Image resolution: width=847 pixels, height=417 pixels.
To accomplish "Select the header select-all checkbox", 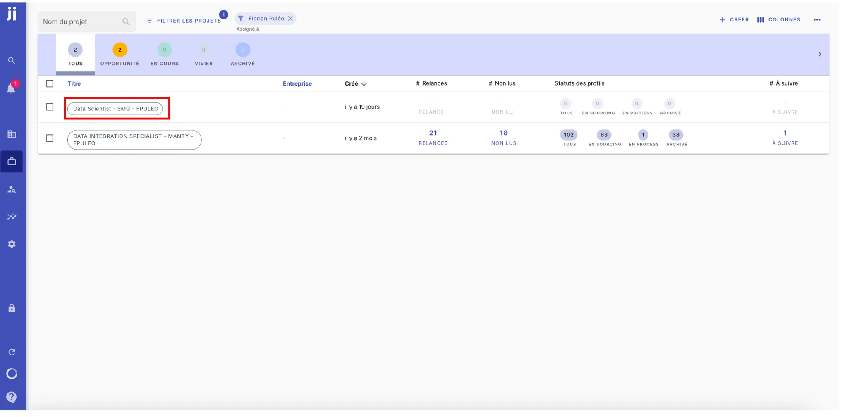I will (50, 83).
